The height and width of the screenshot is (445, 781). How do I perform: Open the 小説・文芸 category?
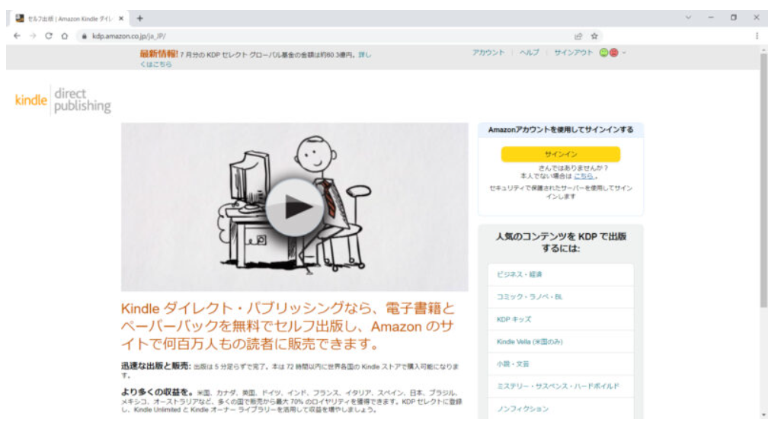click(x=560, y=363)
